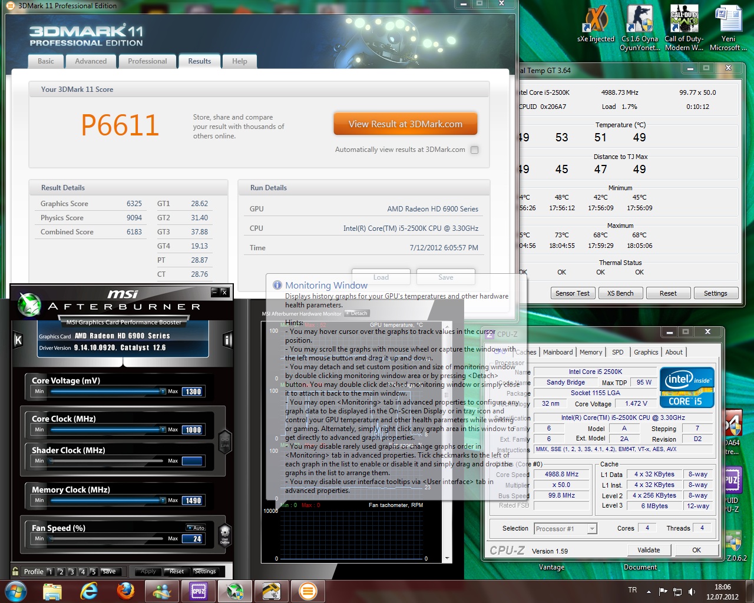Open the Cs 1.6 desktop shortcut
Screen dimensions: 754x603
pyautogui.click(x=640, y=28)
